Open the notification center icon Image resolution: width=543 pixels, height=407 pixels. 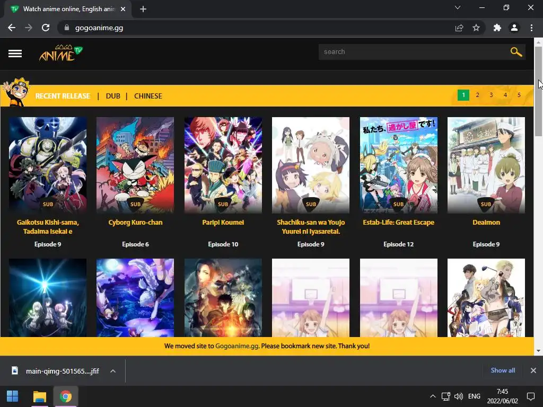coord(530,396)
